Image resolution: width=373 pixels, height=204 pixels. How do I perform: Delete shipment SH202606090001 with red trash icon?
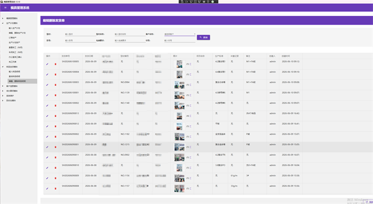(55, 147)
